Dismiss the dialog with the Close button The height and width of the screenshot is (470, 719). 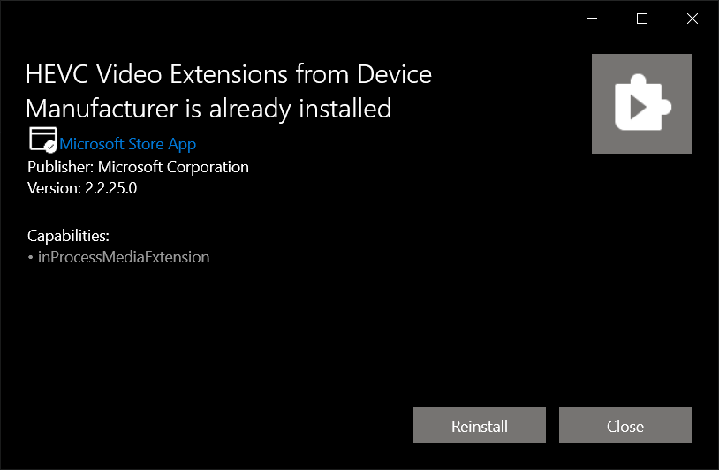pyautogui.click(x=625, y=425)
